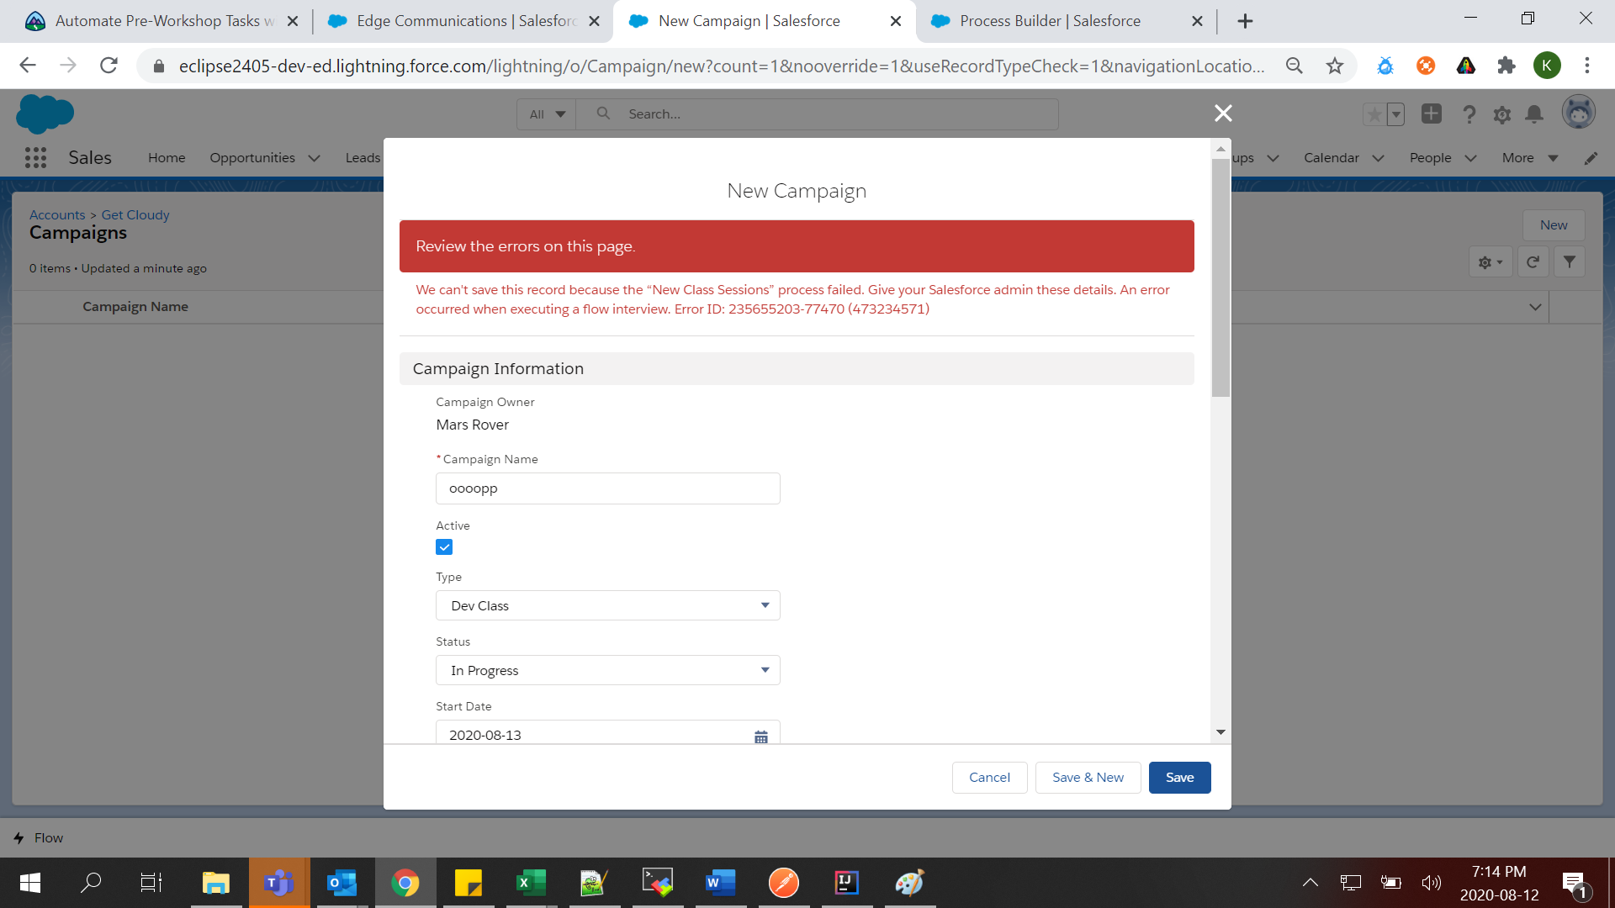Viewport: 1615px width, 908px height.
Task: Expand the Opportunities nav chevron
Action: click(315, 158)
